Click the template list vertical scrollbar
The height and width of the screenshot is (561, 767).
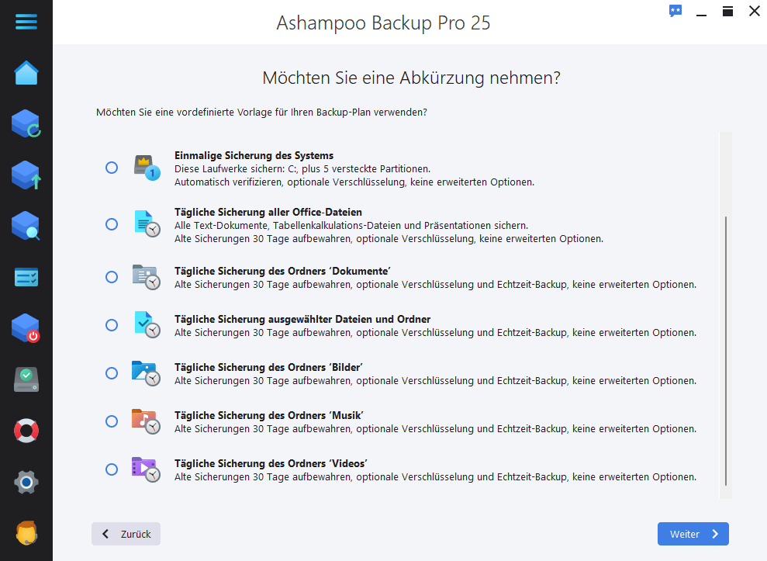pos(726,349)
